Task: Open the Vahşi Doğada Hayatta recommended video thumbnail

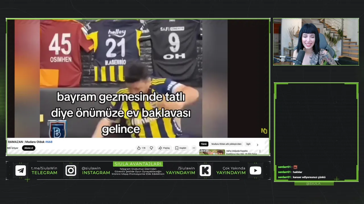Action: pyautogui.click(x=212, y=152)
